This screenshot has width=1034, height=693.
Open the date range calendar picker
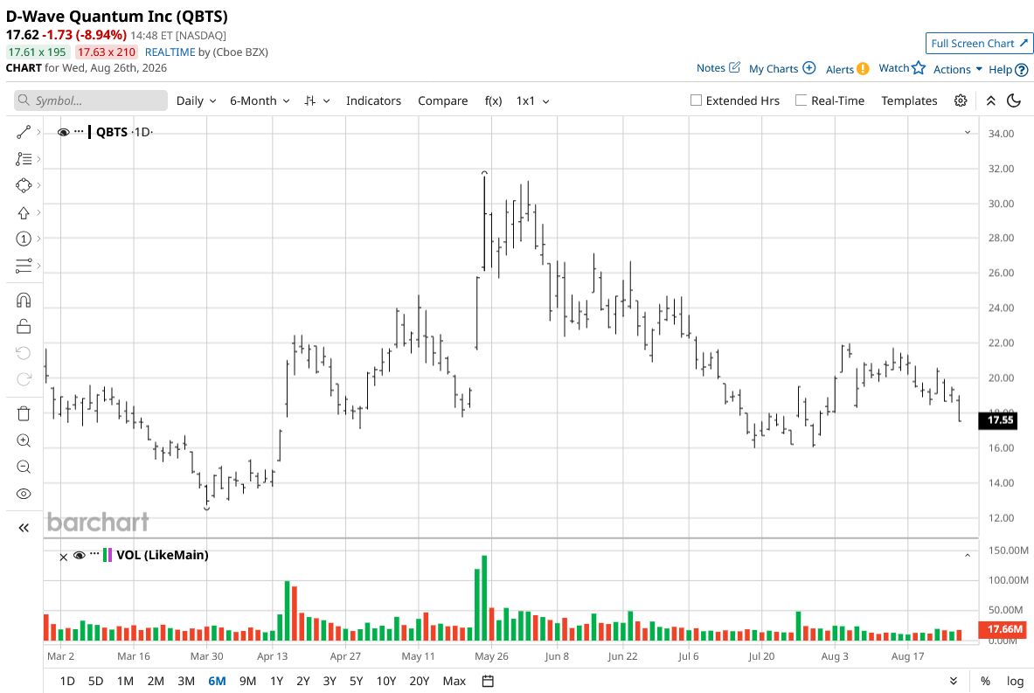[488, 681]
